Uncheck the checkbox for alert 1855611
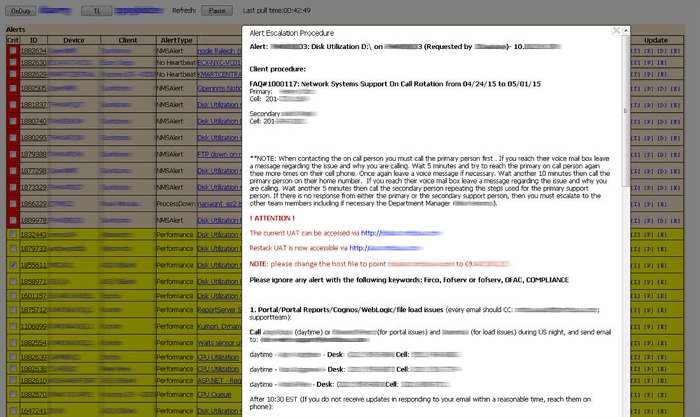This screenshot has width=700, height=417. [x=13, y=265]
